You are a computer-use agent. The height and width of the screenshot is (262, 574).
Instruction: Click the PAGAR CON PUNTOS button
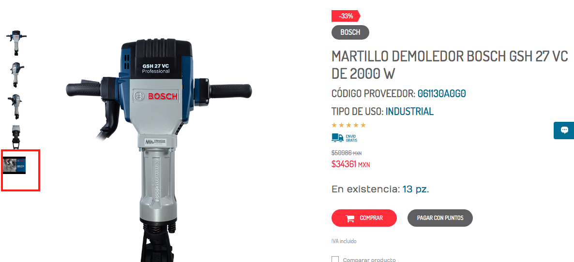pyautogui.click(x=440, y=218)
